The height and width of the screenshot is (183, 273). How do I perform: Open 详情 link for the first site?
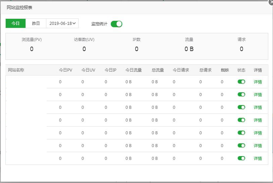tap(258, 82)
